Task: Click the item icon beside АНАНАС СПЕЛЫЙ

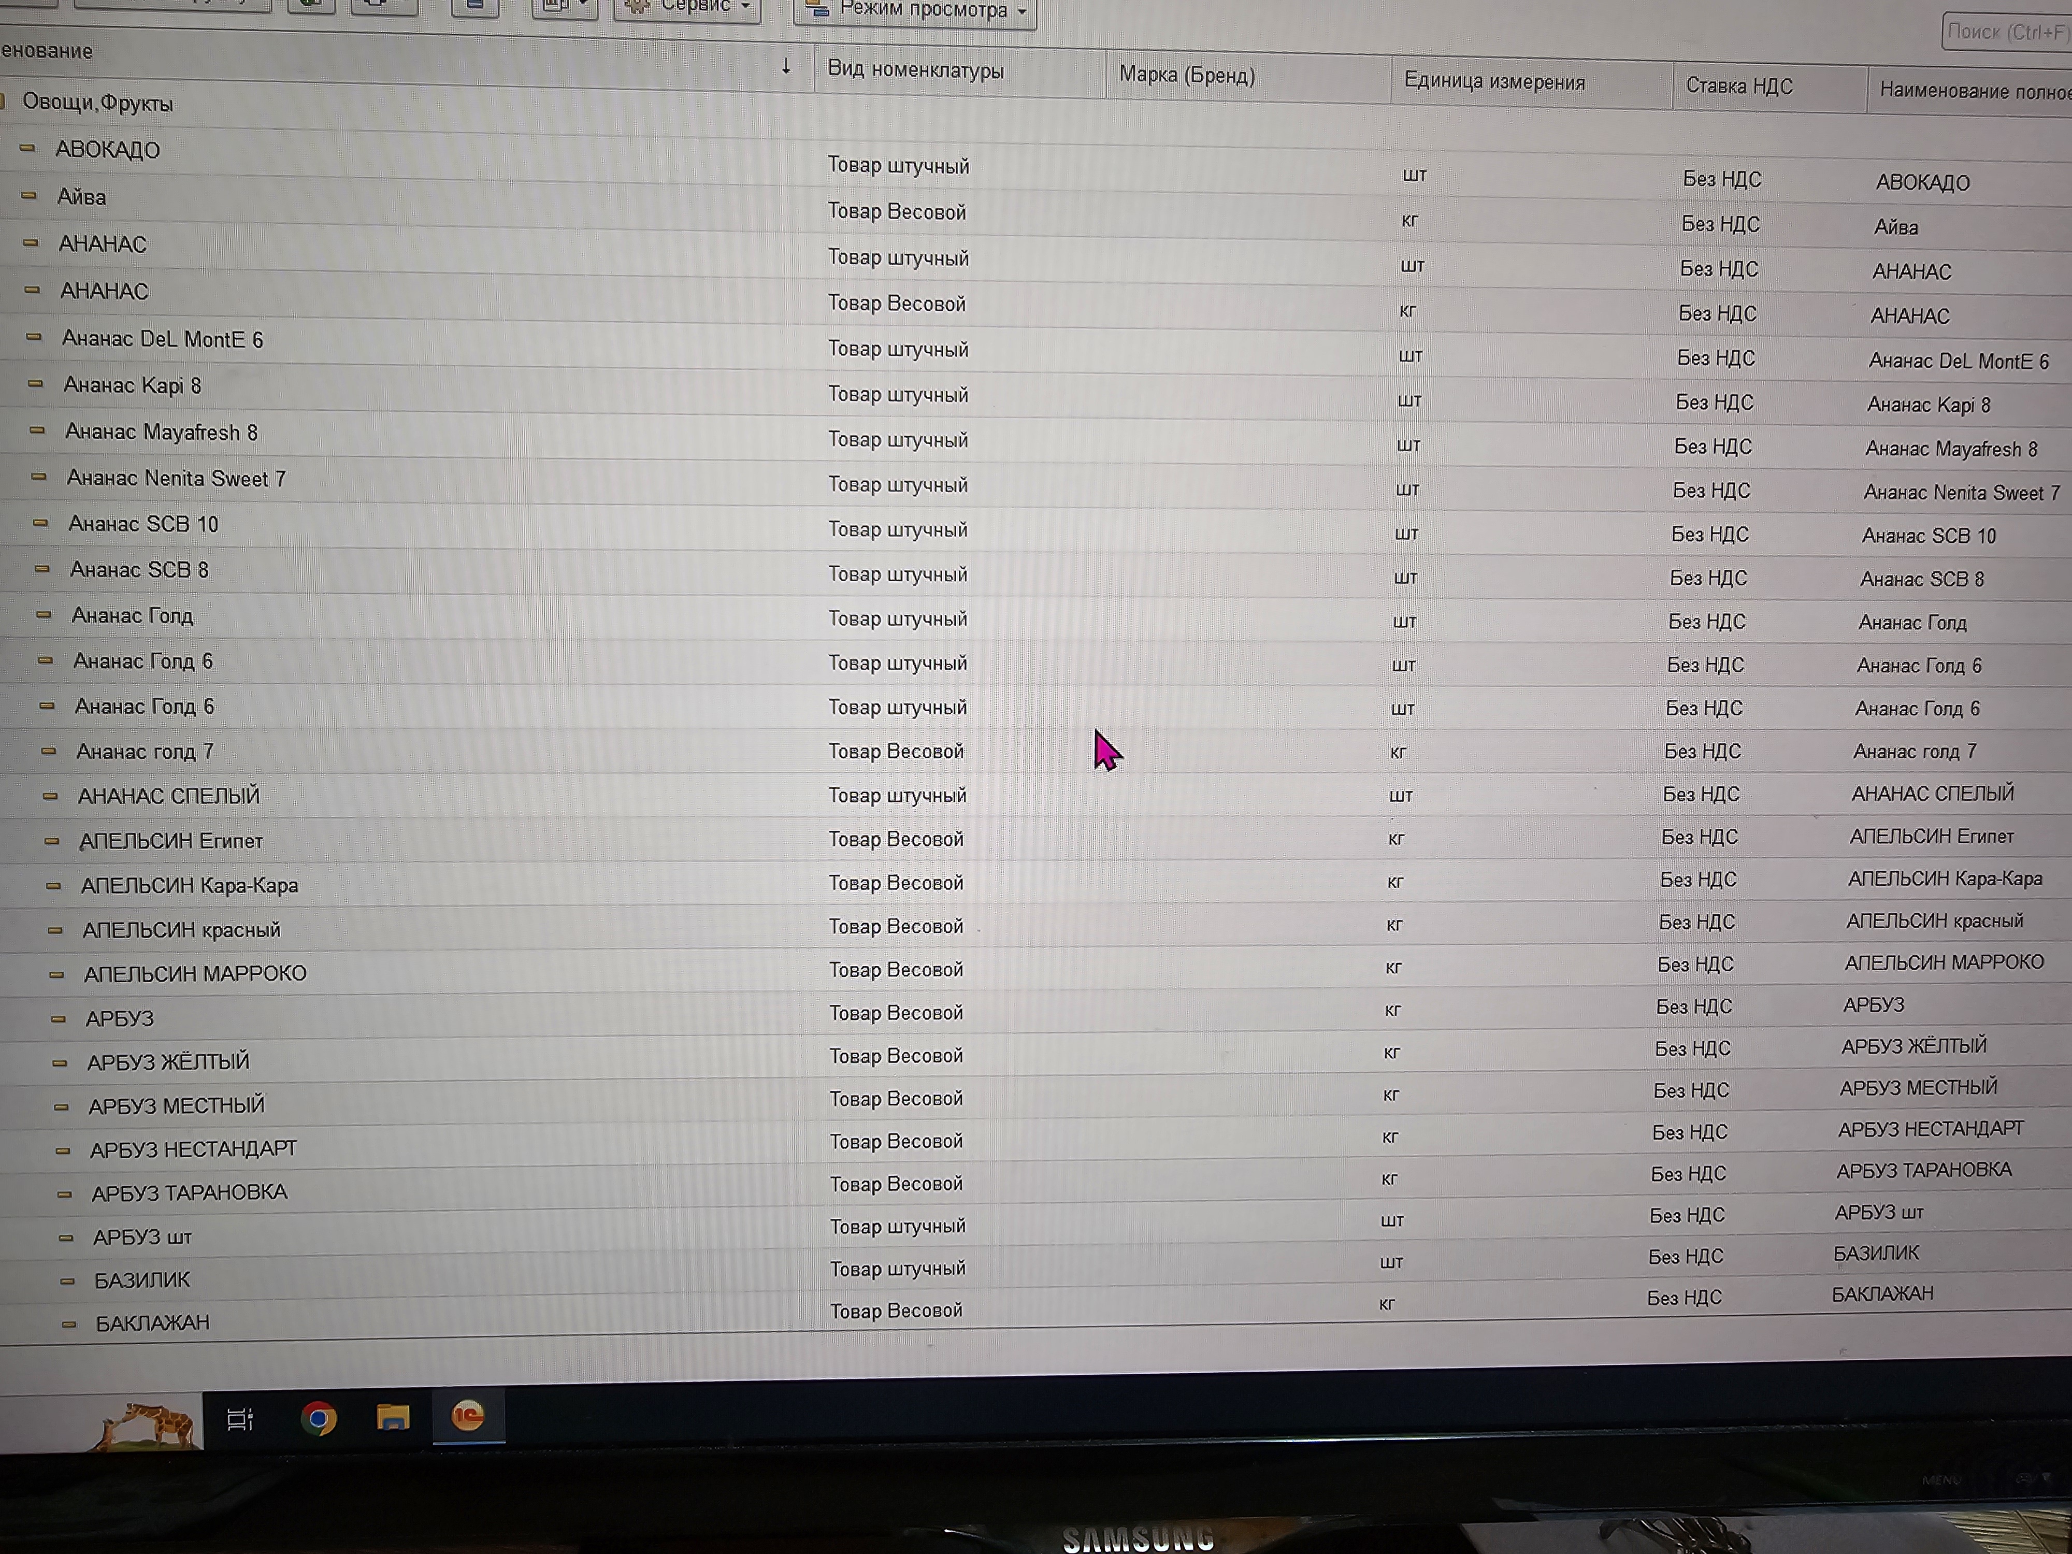Action: [51, 795]
